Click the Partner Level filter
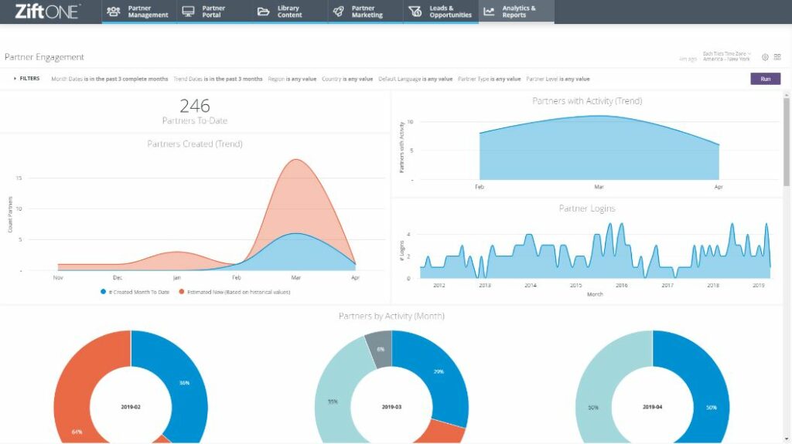792x444 pixels. click(558, 79)
